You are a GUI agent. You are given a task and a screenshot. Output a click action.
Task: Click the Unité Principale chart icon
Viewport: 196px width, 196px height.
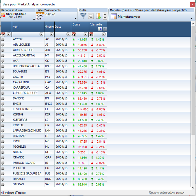click(3, 15)
